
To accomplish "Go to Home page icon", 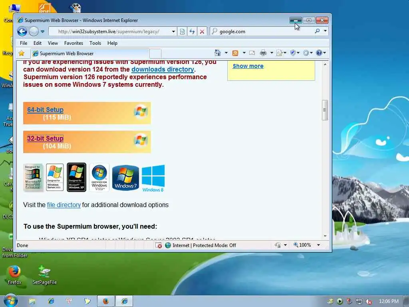I will [217, 53].
